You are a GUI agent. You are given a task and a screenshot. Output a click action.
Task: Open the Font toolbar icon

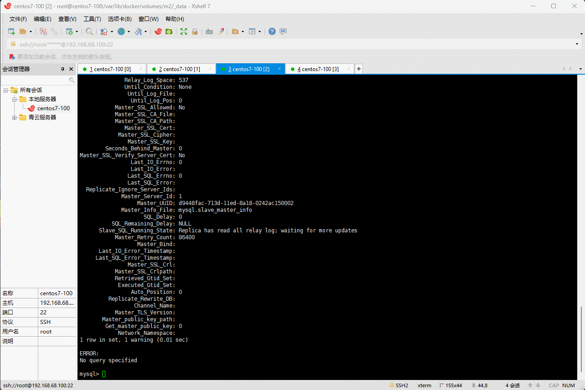[138, 31]
